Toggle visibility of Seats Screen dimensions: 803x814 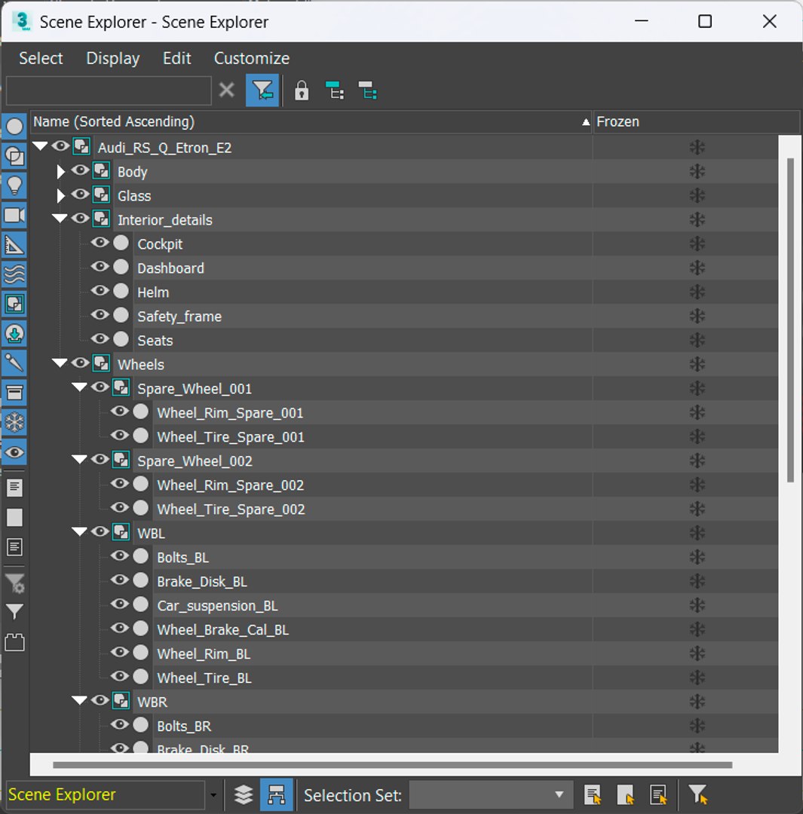point(100,338)
